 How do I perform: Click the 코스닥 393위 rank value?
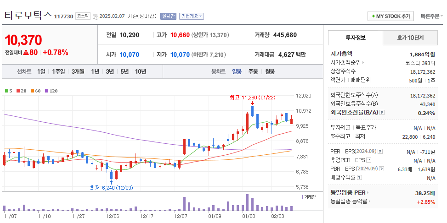tap(420, 63)
